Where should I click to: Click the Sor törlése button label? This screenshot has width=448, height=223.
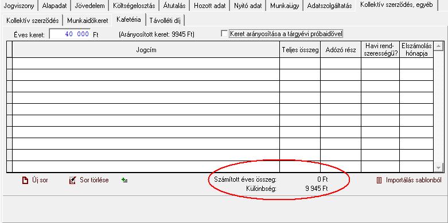[x=94, y=180]
